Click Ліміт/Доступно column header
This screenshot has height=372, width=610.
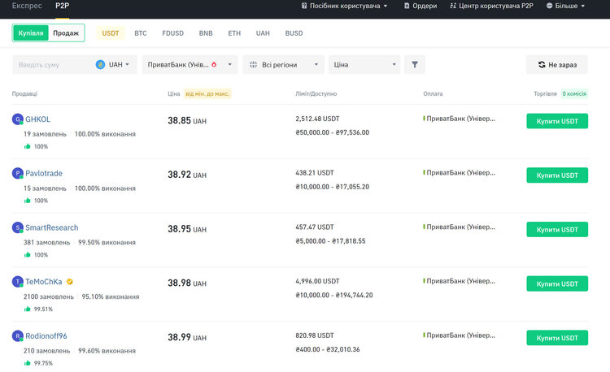[316, 93]
